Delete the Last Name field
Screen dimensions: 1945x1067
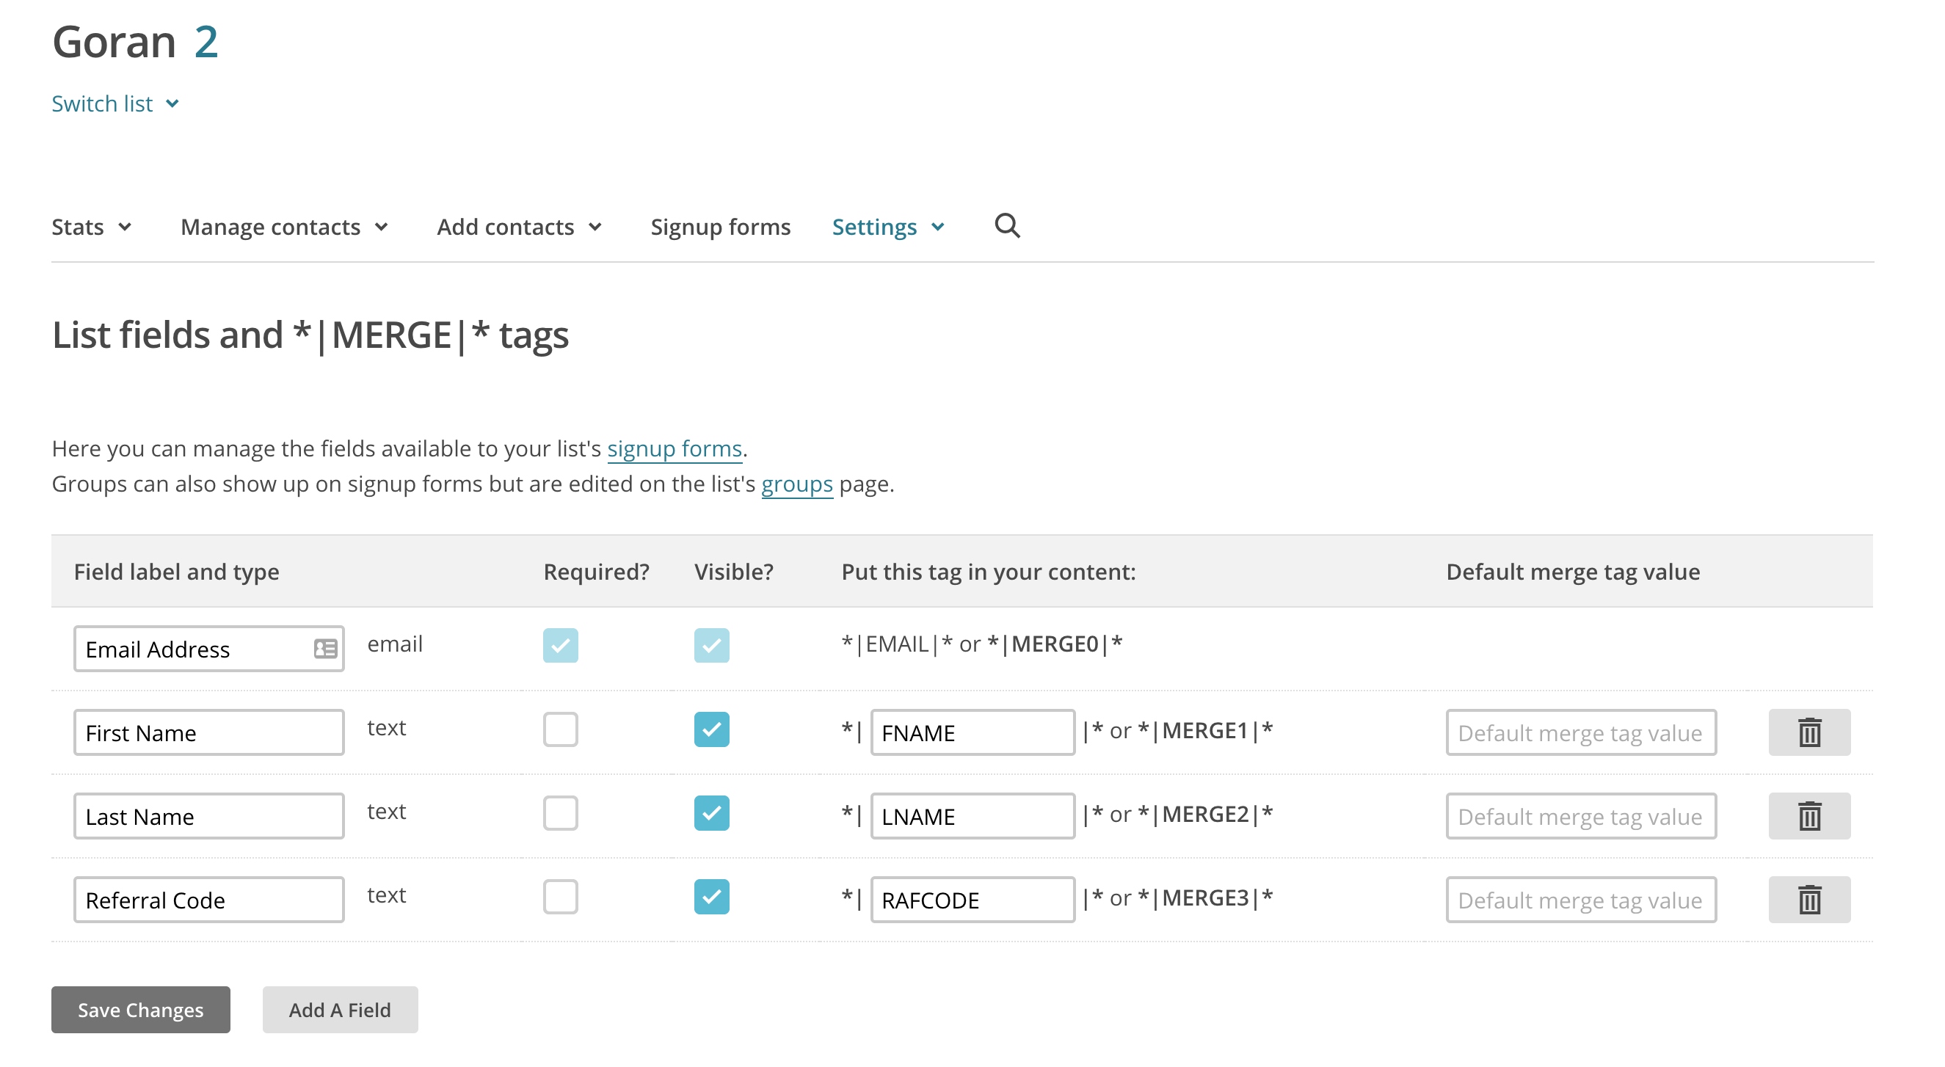click(1808, 815)
